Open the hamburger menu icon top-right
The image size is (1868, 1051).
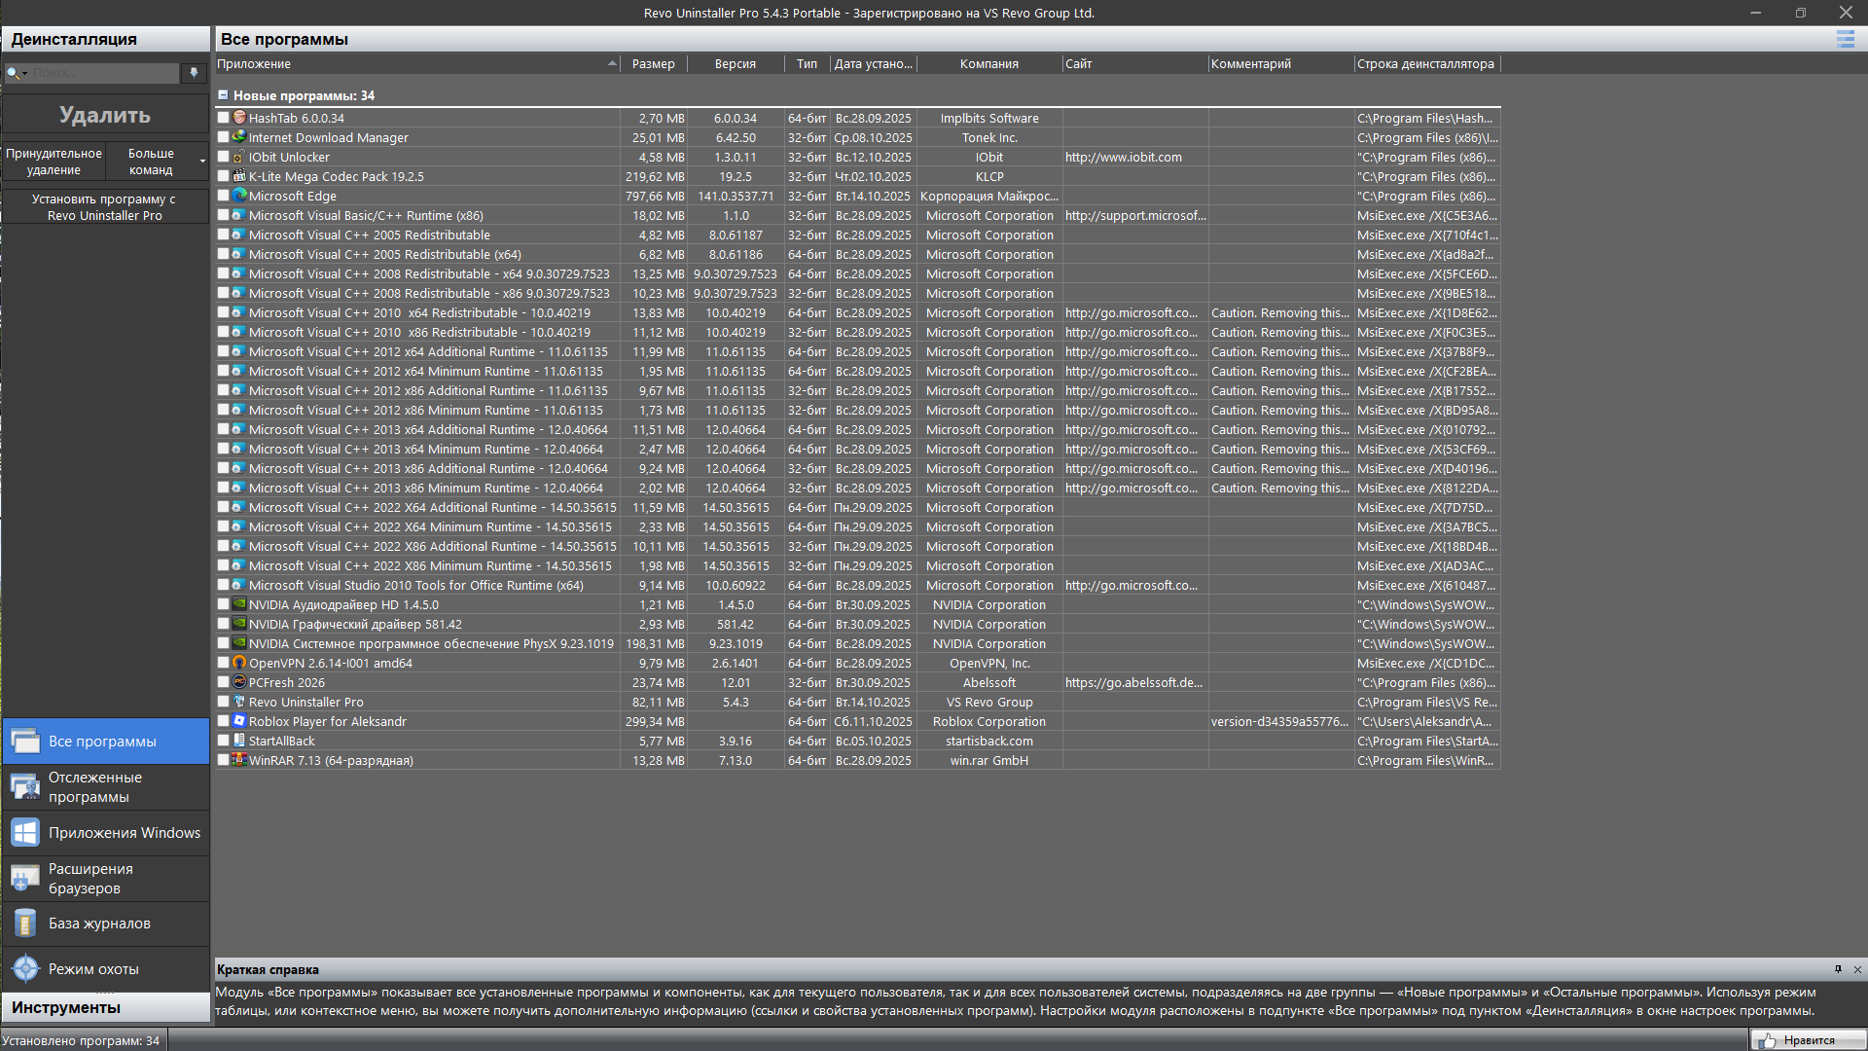1845,39
